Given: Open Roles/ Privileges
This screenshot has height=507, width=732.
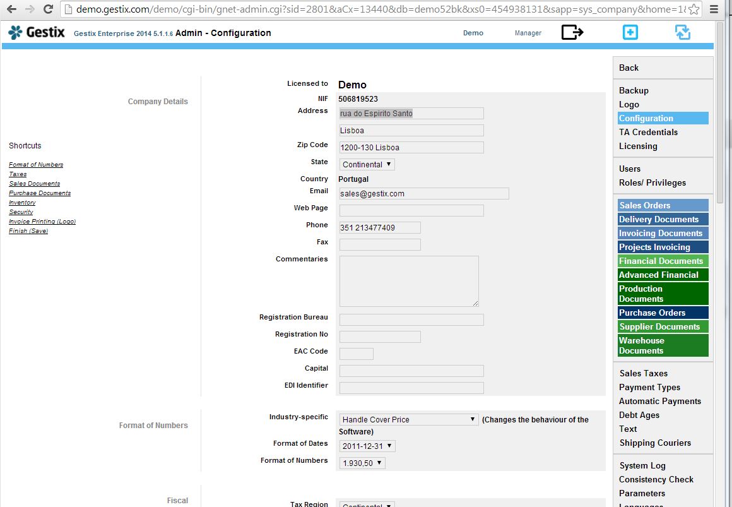Looking at the screenshot, I should (x=652, y=182).
